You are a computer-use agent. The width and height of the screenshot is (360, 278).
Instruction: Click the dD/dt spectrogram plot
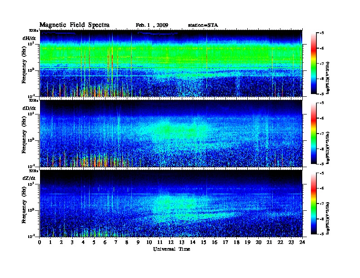171,133
